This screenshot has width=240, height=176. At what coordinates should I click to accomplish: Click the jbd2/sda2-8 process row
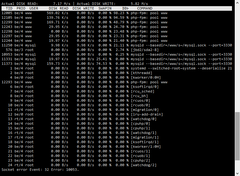pyautogui.click(x=117, y=50)
